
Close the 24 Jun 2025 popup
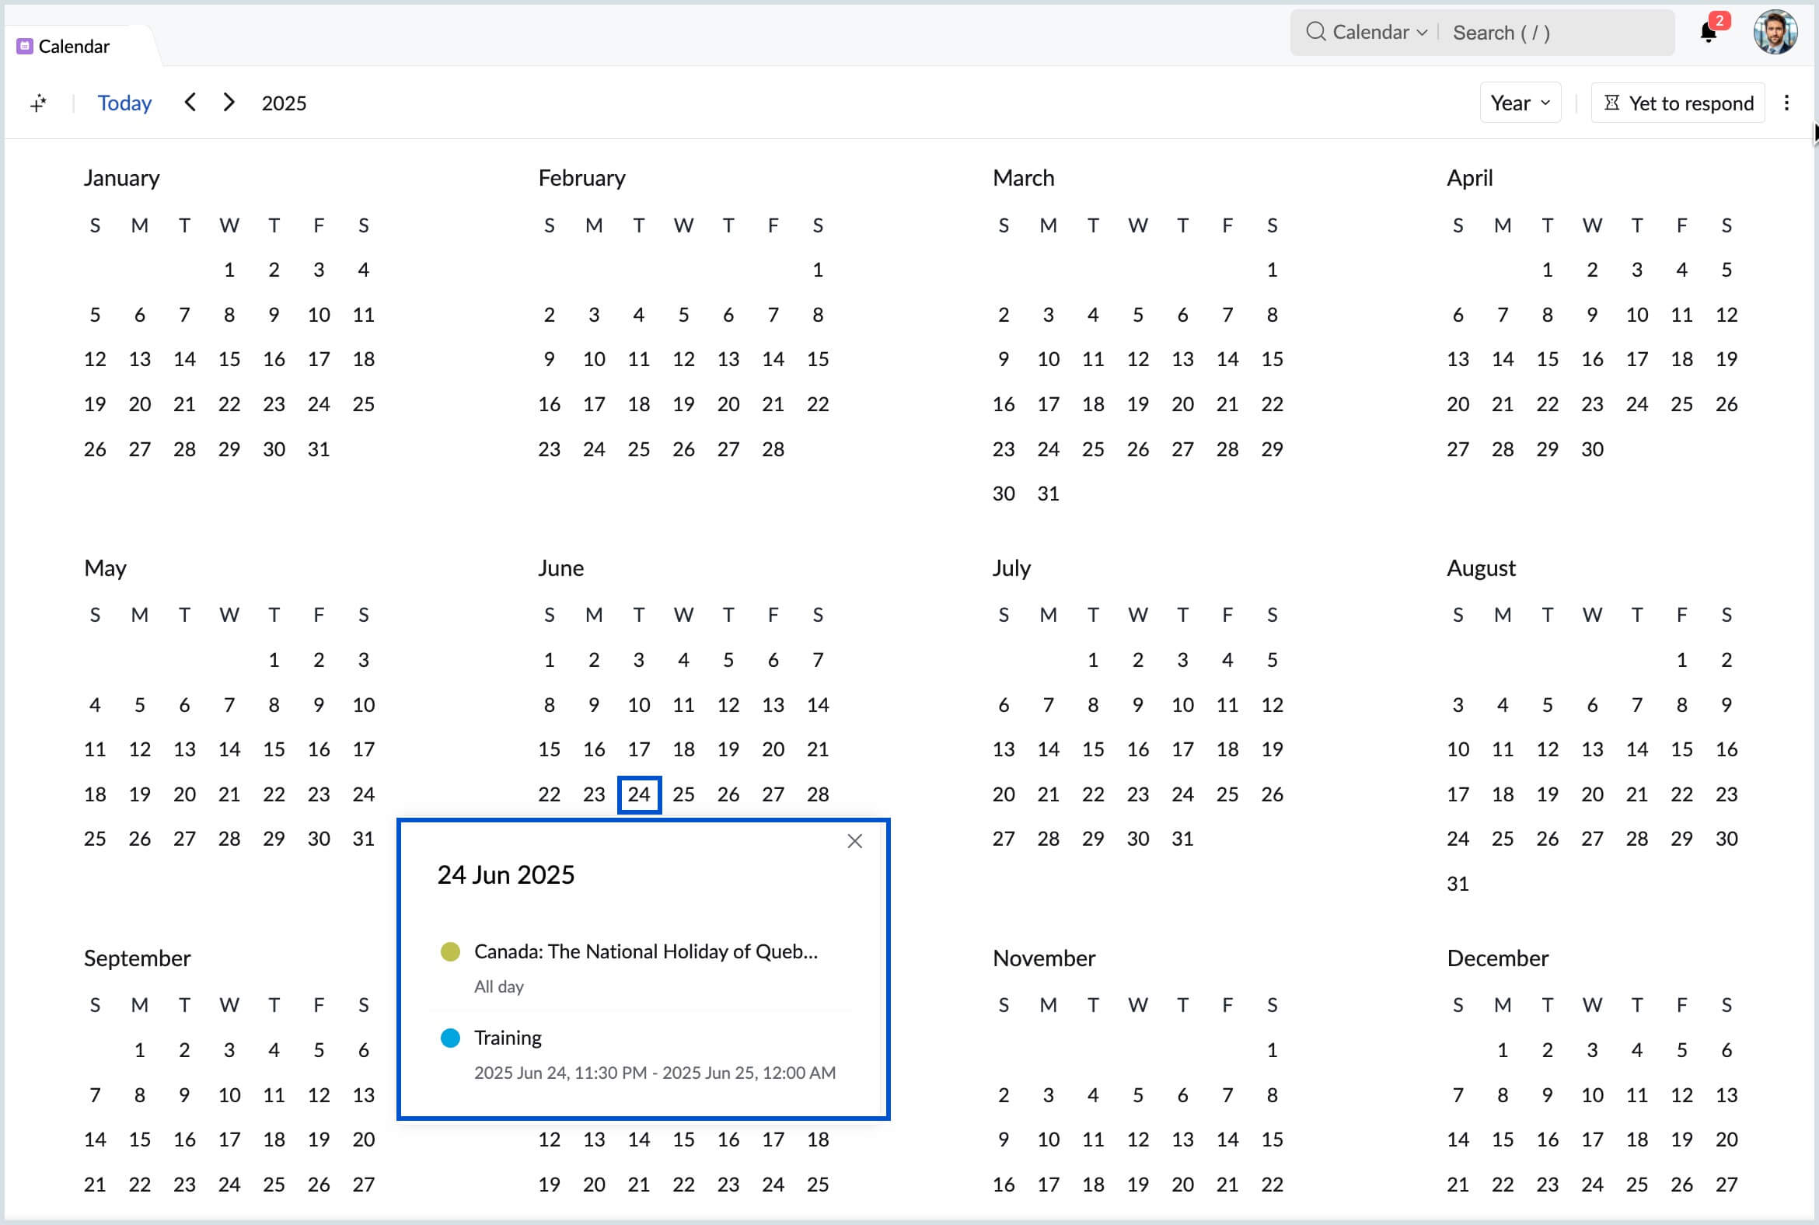coord(854,841)
